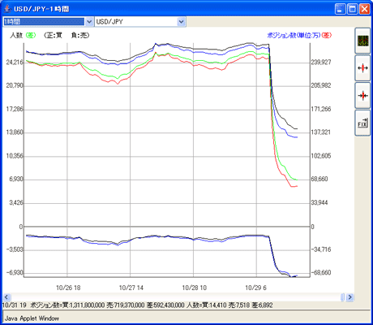Open the 1時間 timeframe dropdown arrow

click(x=89, y=22)
